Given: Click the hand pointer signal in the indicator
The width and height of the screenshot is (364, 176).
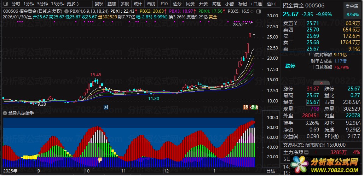Looking at the screenshot, I should coord(100,160).
